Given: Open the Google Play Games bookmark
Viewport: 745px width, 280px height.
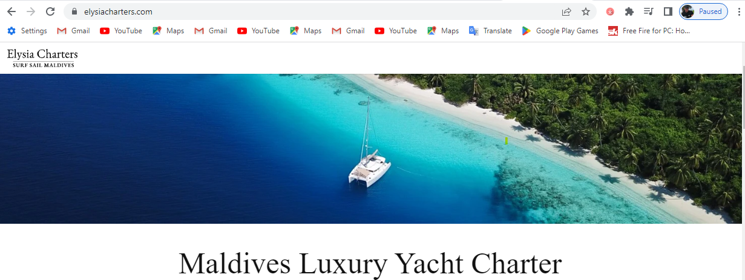Looking at the screenshot, I should [560, 31].
